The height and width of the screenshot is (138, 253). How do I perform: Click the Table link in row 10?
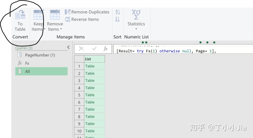click(90, 131)
